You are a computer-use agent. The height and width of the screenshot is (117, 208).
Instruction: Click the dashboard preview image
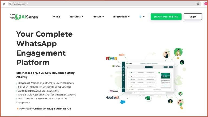pyautogui.click(x=148, y=77)
